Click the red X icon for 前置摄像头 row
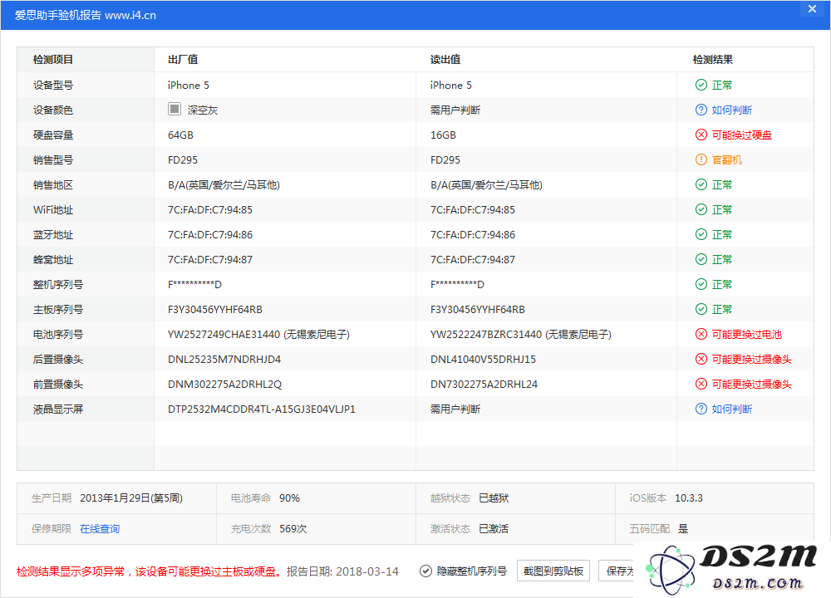The width and height of the screenshot is (831, 598). click(x=701, y=384)
